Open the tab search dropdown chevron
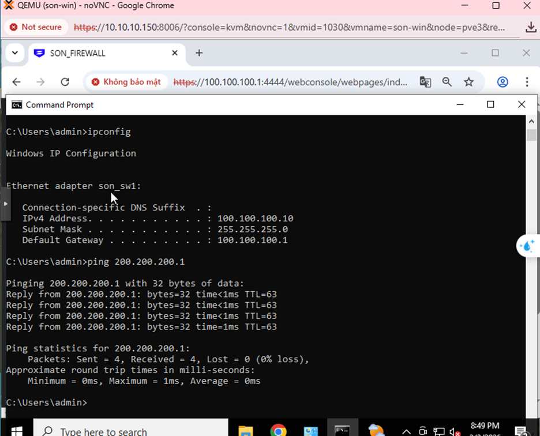Screen dimensions: 540x436 click(x=14, y=53)
